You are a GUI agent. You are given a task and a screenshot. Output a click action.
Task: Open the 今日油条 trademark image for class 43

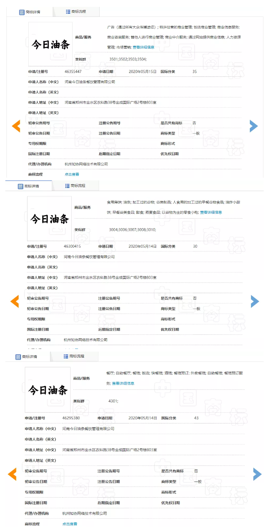click(x=48, y=389)
